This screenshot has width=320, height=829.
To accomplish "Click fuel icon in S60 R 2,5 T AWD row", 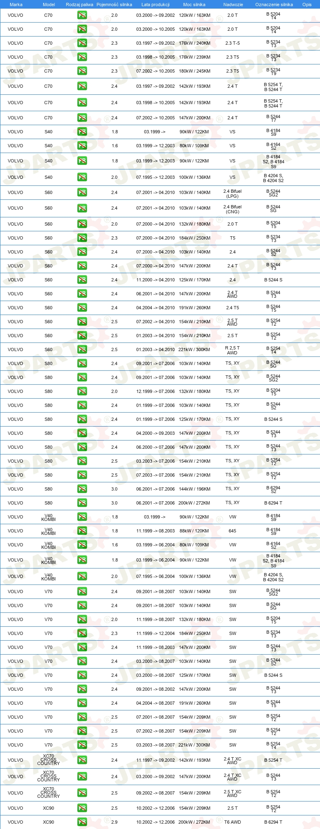I will coord(82,349).
